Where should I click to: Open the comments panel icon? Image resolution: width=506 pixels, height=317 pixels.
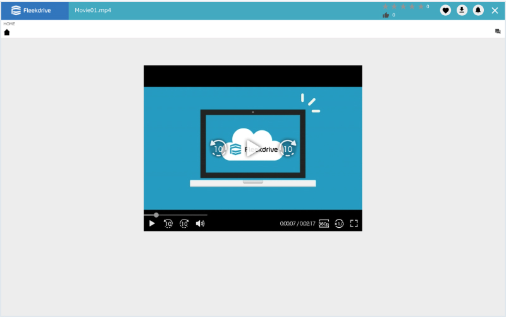[x=498, y=31]
